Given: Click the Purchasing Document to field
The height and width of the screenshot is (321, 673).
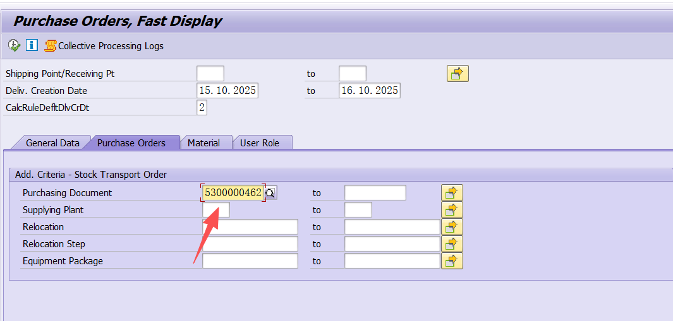Looking at the screenshot, I should (x=375, y=193).
